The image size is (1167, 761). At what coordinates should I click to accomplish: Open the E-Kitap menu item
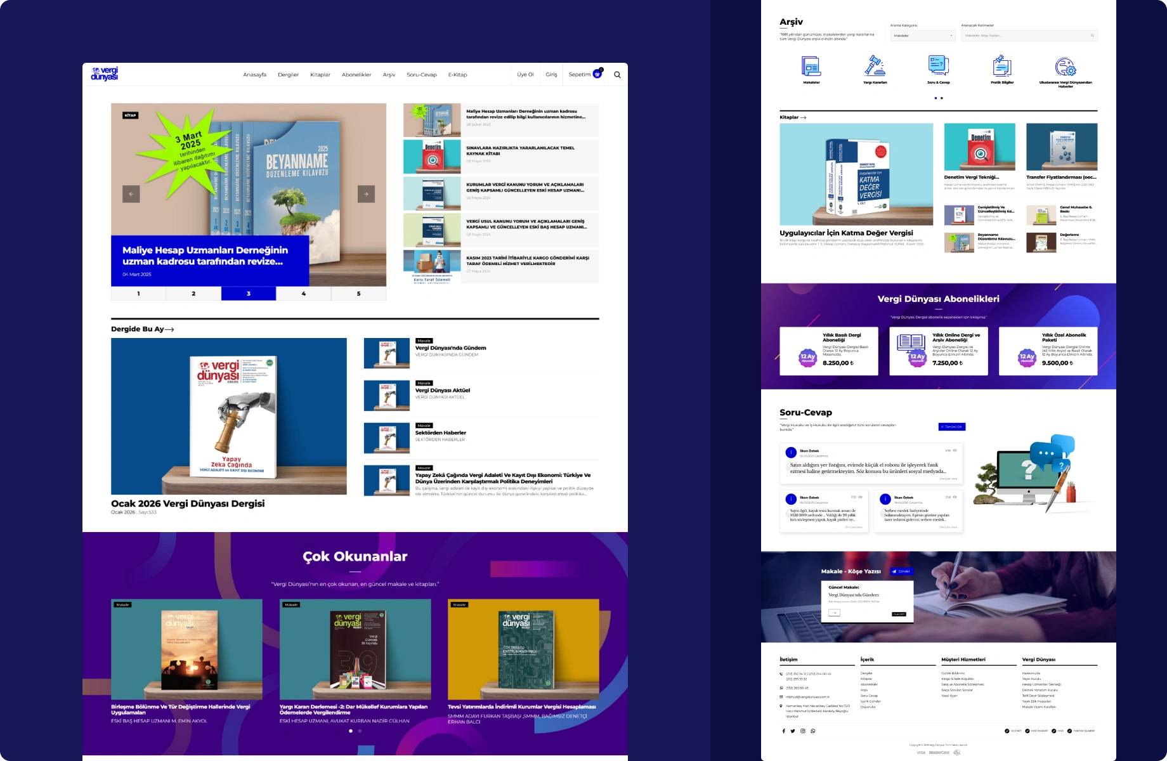[457, 75]
